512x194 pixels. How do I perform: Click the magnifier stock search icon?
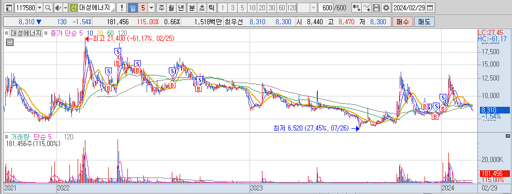[48, 8]
